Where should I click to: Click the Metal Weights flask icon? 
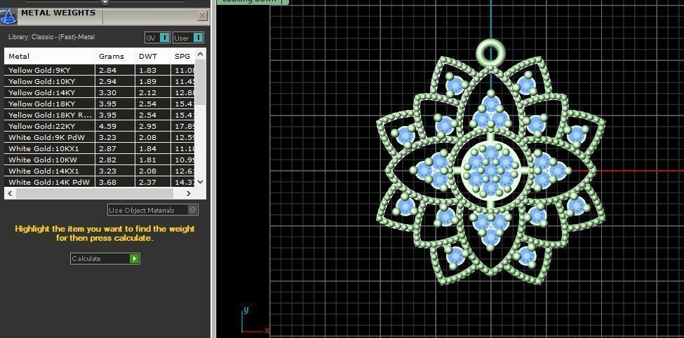tap(8, 17)
